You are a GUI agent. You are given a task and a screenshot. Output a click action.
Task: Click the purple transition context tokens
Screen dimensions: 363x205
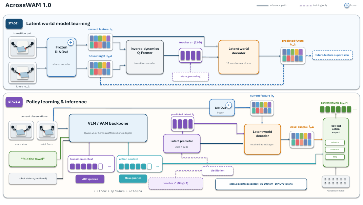tap(86, 166)
